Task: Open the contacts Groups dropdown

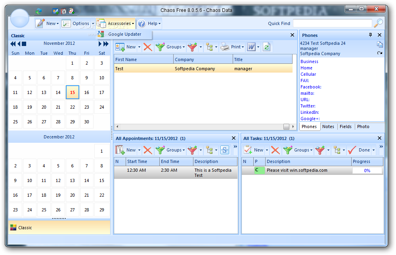Action: click(x=170, y=47)
